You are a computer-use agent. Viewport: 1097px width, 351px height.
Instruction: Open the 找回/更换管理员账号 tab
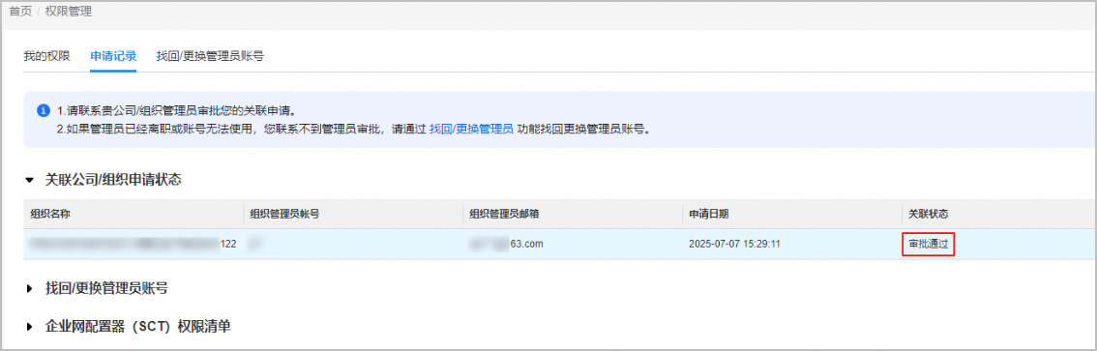[x=210, y=56]
